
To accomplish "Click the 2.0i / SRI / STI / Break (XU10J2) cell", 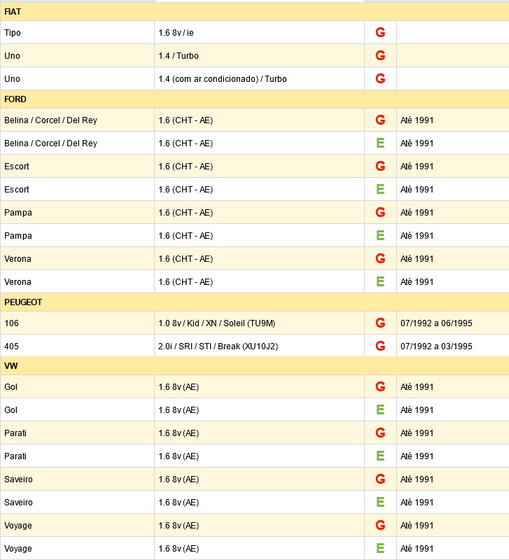I will (259, 346).
